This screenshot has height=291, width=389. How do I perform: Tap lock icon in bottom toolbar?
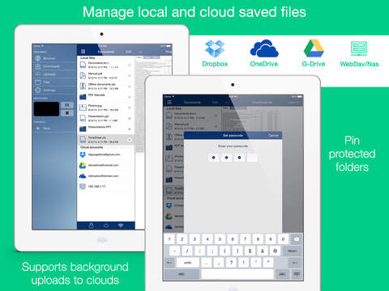point(92,226)
